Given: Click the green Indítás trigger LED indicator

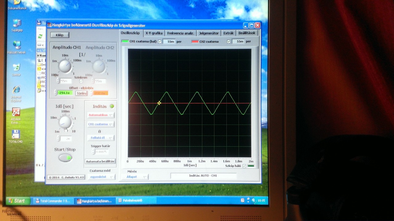Looking at the screenshot, I should [112, 106].
